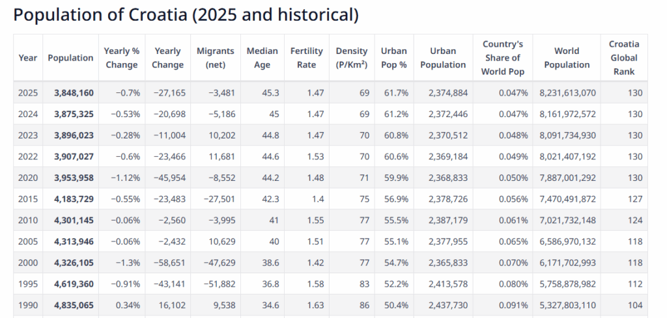667x318 pixels.
Task: Click Country's Share of World Pop header
Action: pyautogui.click(x=502, y=58)
